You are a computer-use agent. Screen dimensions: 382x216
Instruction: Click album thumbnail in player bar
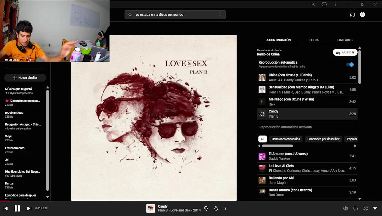tap(150, 208)
